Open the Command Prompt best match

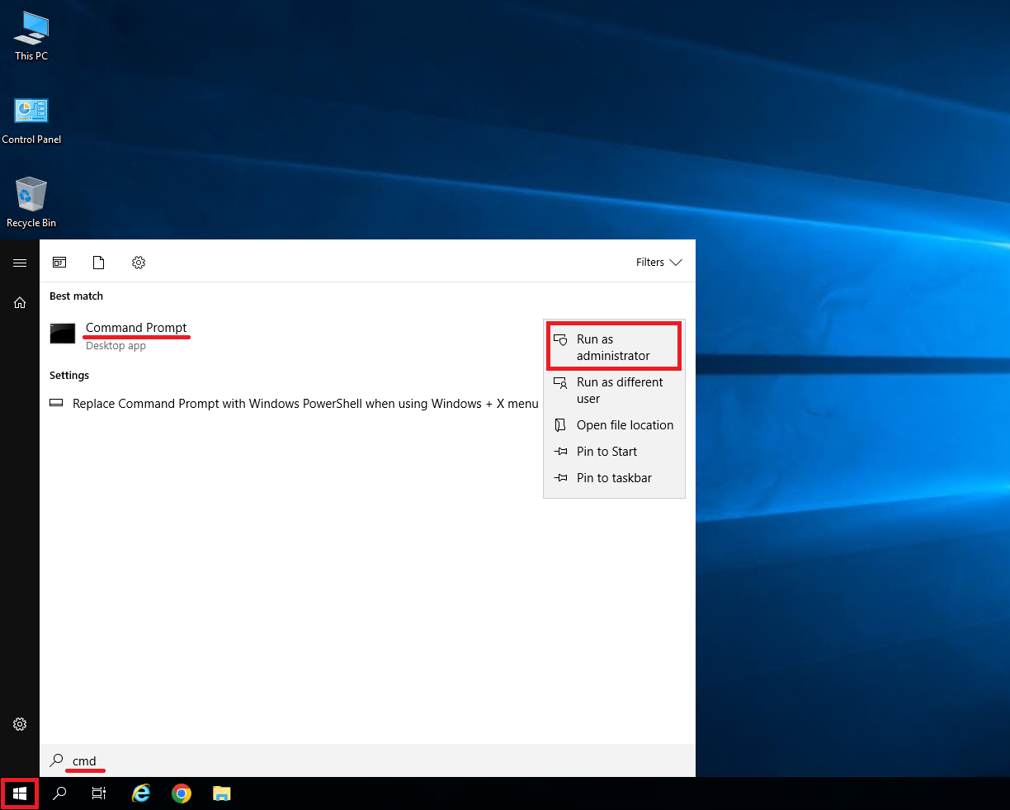(x=289, y=334)
